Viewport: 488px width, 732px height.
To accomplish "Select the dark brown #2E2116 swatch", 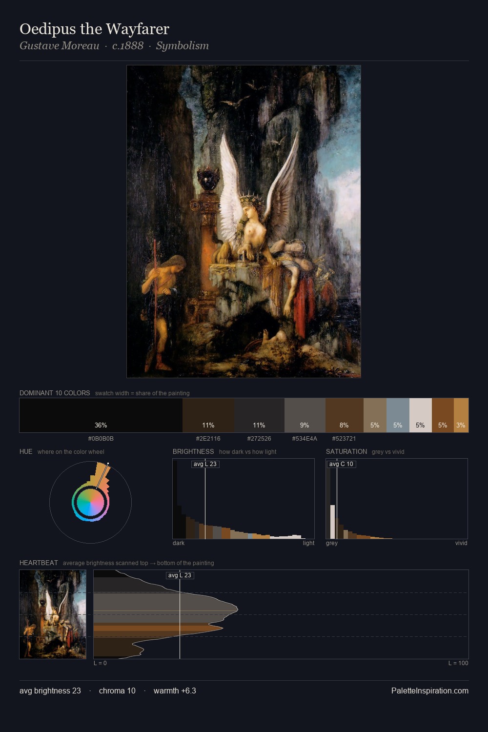I will [208, 415].
